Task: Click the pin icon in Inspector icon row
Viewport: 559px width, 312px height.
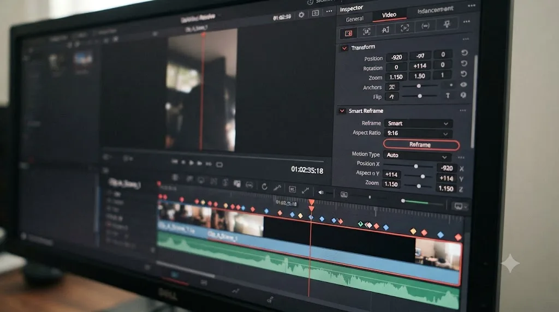Action: (447, 24)
